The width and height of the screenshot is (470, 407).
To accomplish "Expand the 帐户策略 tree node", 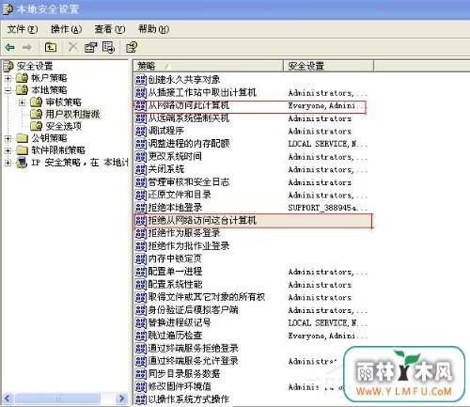I will click(8, 78).
